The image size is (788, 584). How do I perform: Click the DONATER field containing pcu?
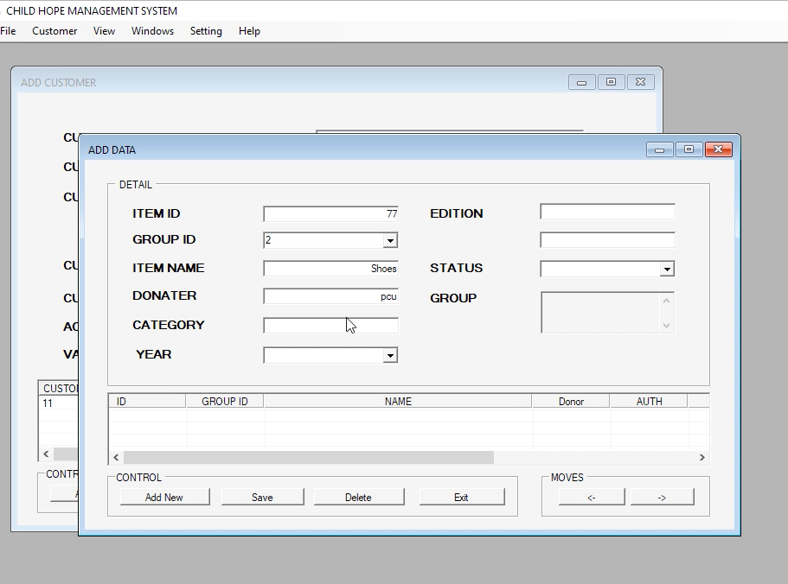(330, 296)
